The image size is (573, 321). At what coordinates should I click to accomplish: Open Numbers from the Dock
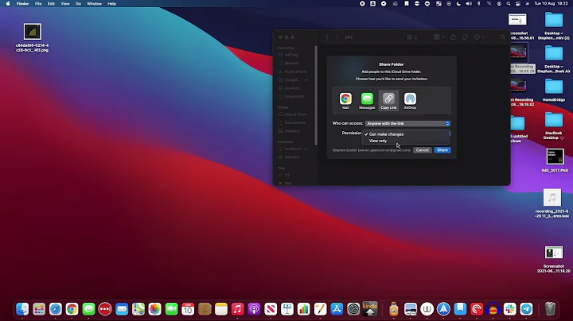click(304, 309)
